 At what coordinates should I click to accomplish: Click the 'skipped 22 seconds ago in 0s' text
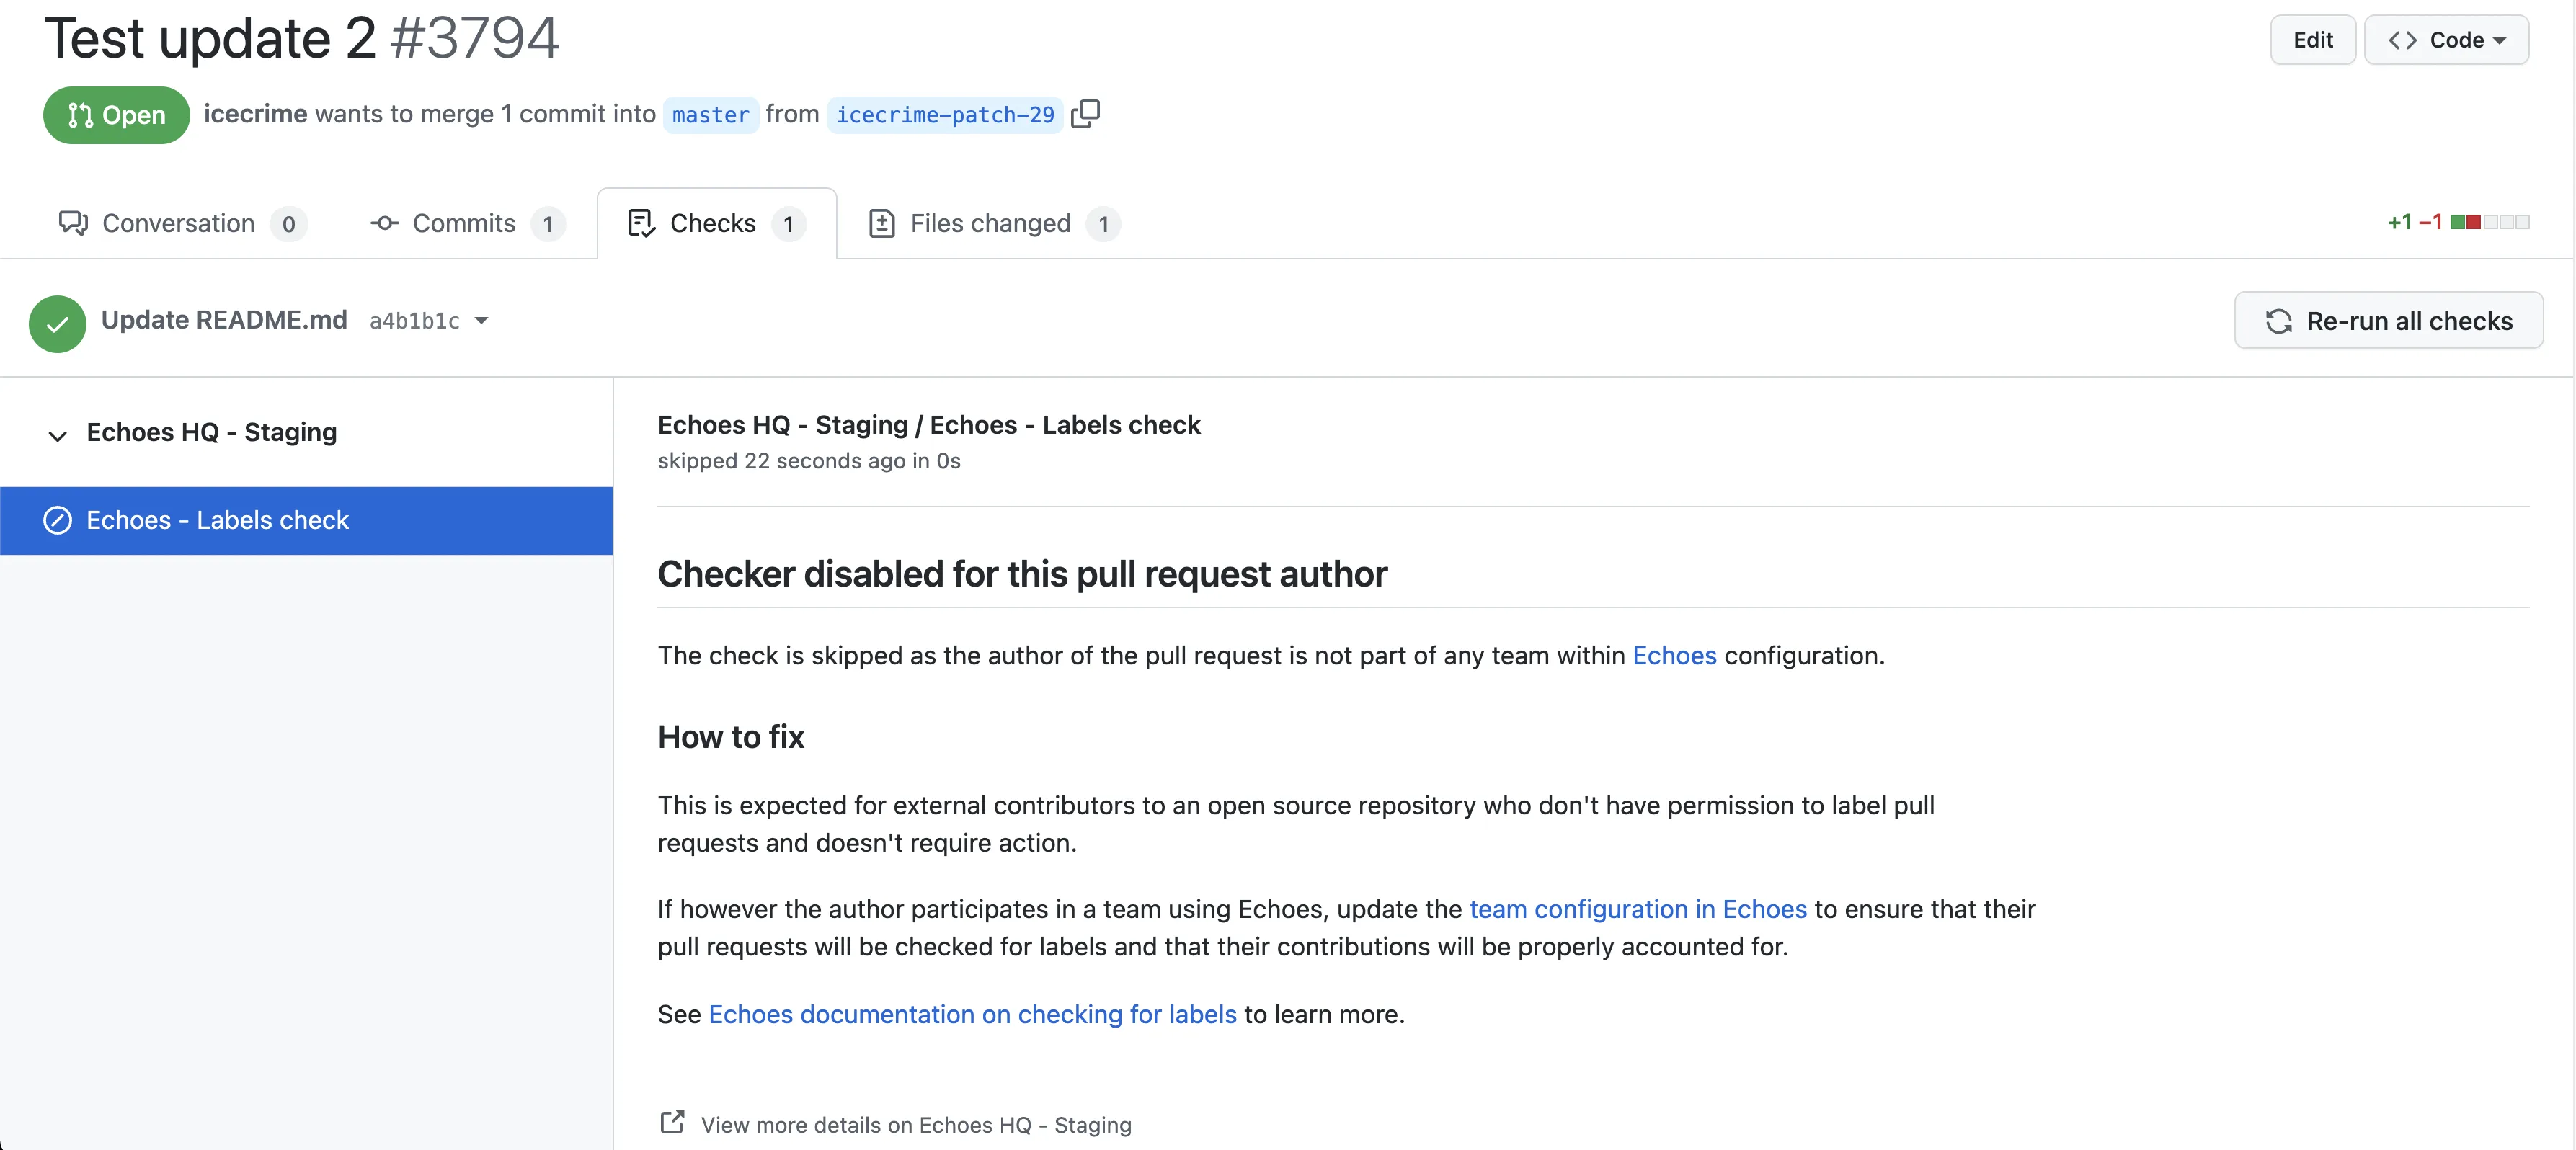point(809,460)
